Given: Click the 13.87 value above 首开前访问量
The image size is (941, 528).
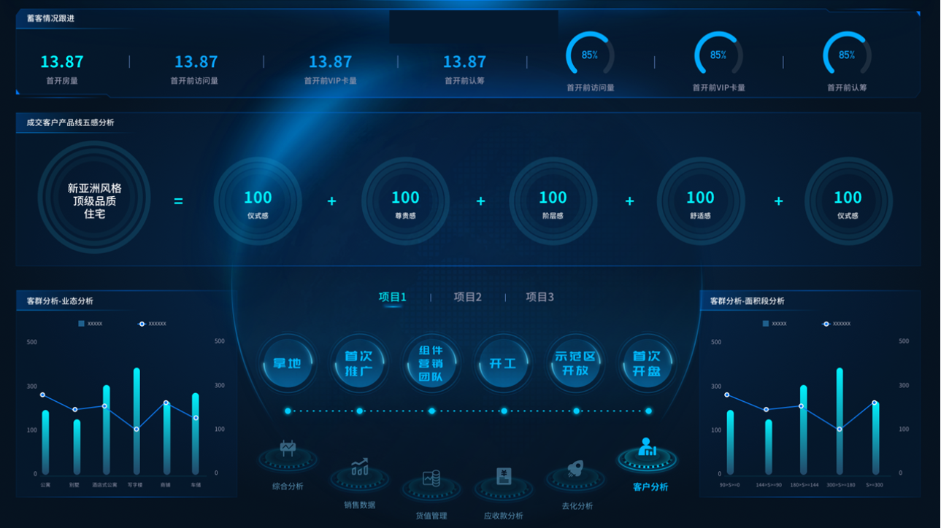Looking at the screenshot, I should tap(196, 62).
